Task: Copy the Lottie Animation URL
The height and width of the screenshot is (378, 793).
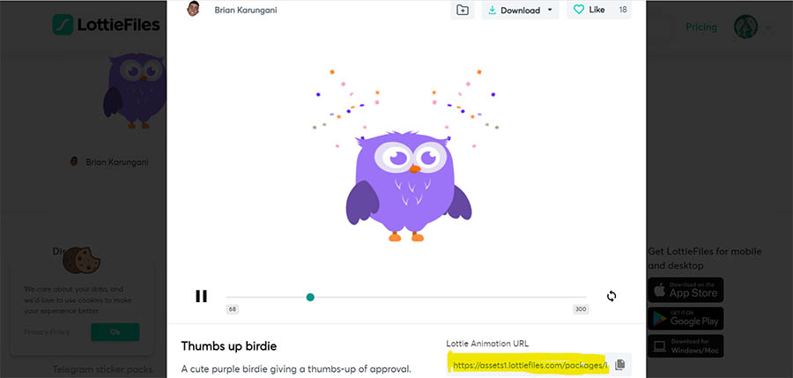Action: 620,364
